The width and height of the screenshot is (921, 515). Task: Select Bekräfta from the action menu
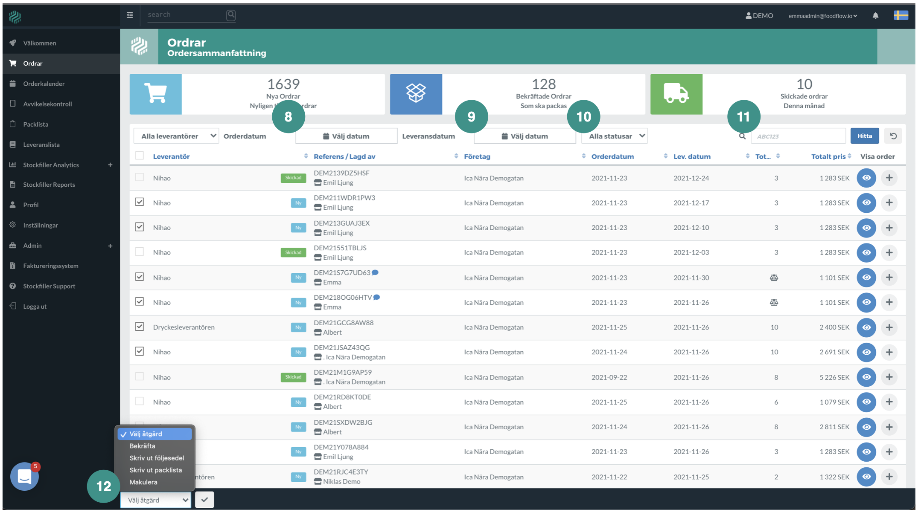pyautogui.click(x=143, y=446)
